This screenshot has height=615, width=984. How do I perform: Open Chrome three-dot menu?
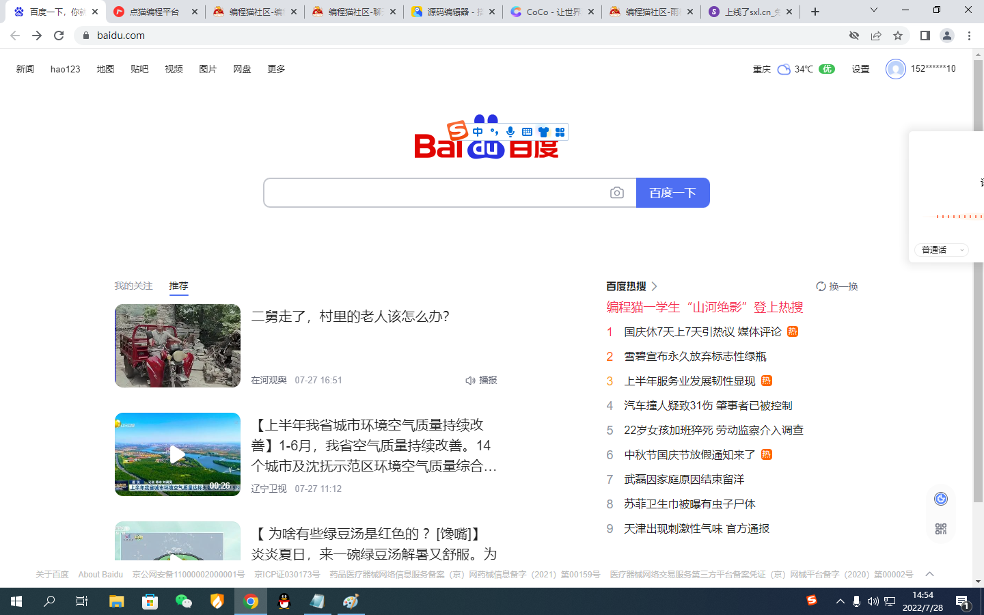969,36
